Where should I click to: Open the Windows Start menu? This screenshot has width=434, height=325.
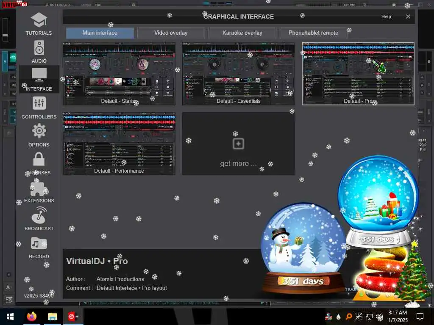click(10, 317)
